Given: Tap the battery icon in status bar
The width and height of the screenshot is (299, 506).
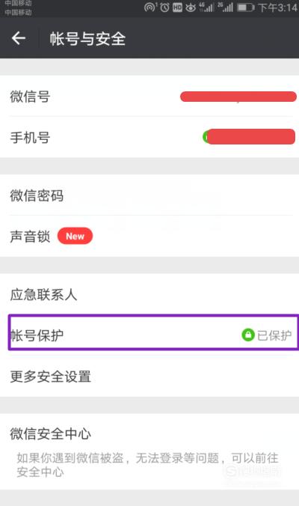Looking at the screenshot, I should (245, 7).
